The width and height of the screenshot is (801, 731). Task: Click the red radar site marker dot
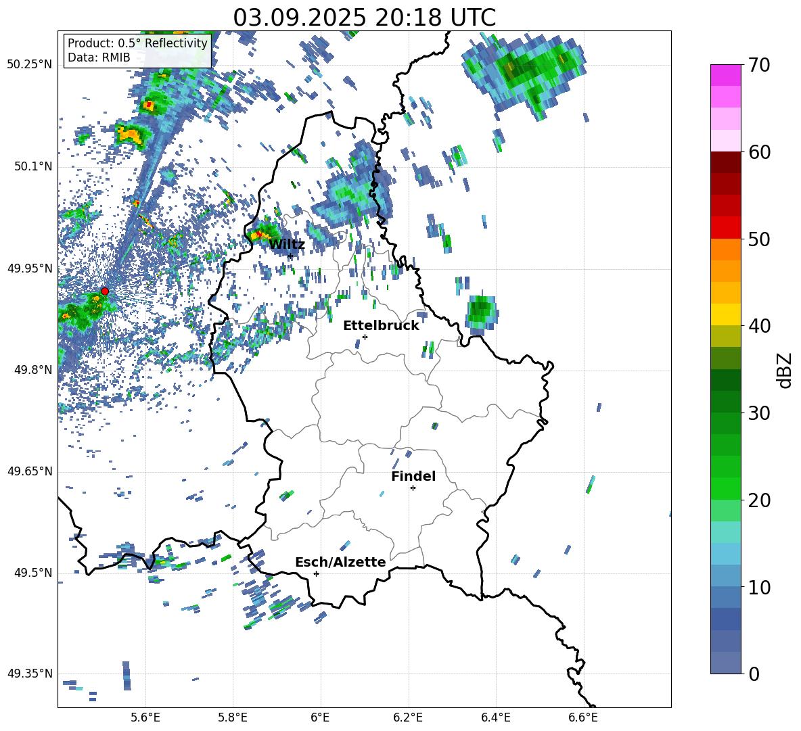(105, 291)
